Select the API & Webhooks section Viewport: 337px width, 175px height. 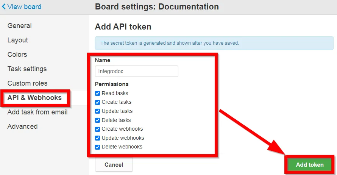34,98
